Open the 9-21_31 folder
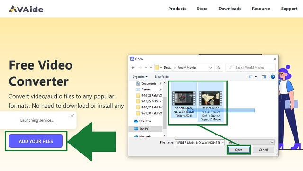The width and height of the screenshot is (303, 171). 149,113
